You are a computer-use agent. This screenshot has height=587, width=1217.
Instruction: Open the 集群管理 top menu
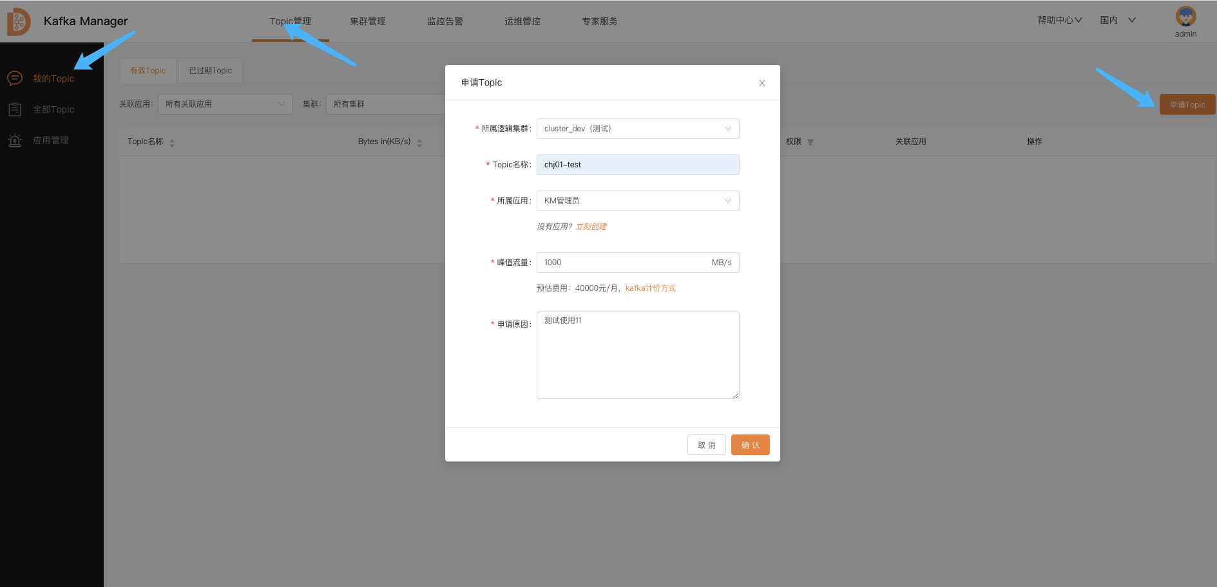tap(368, 21)
